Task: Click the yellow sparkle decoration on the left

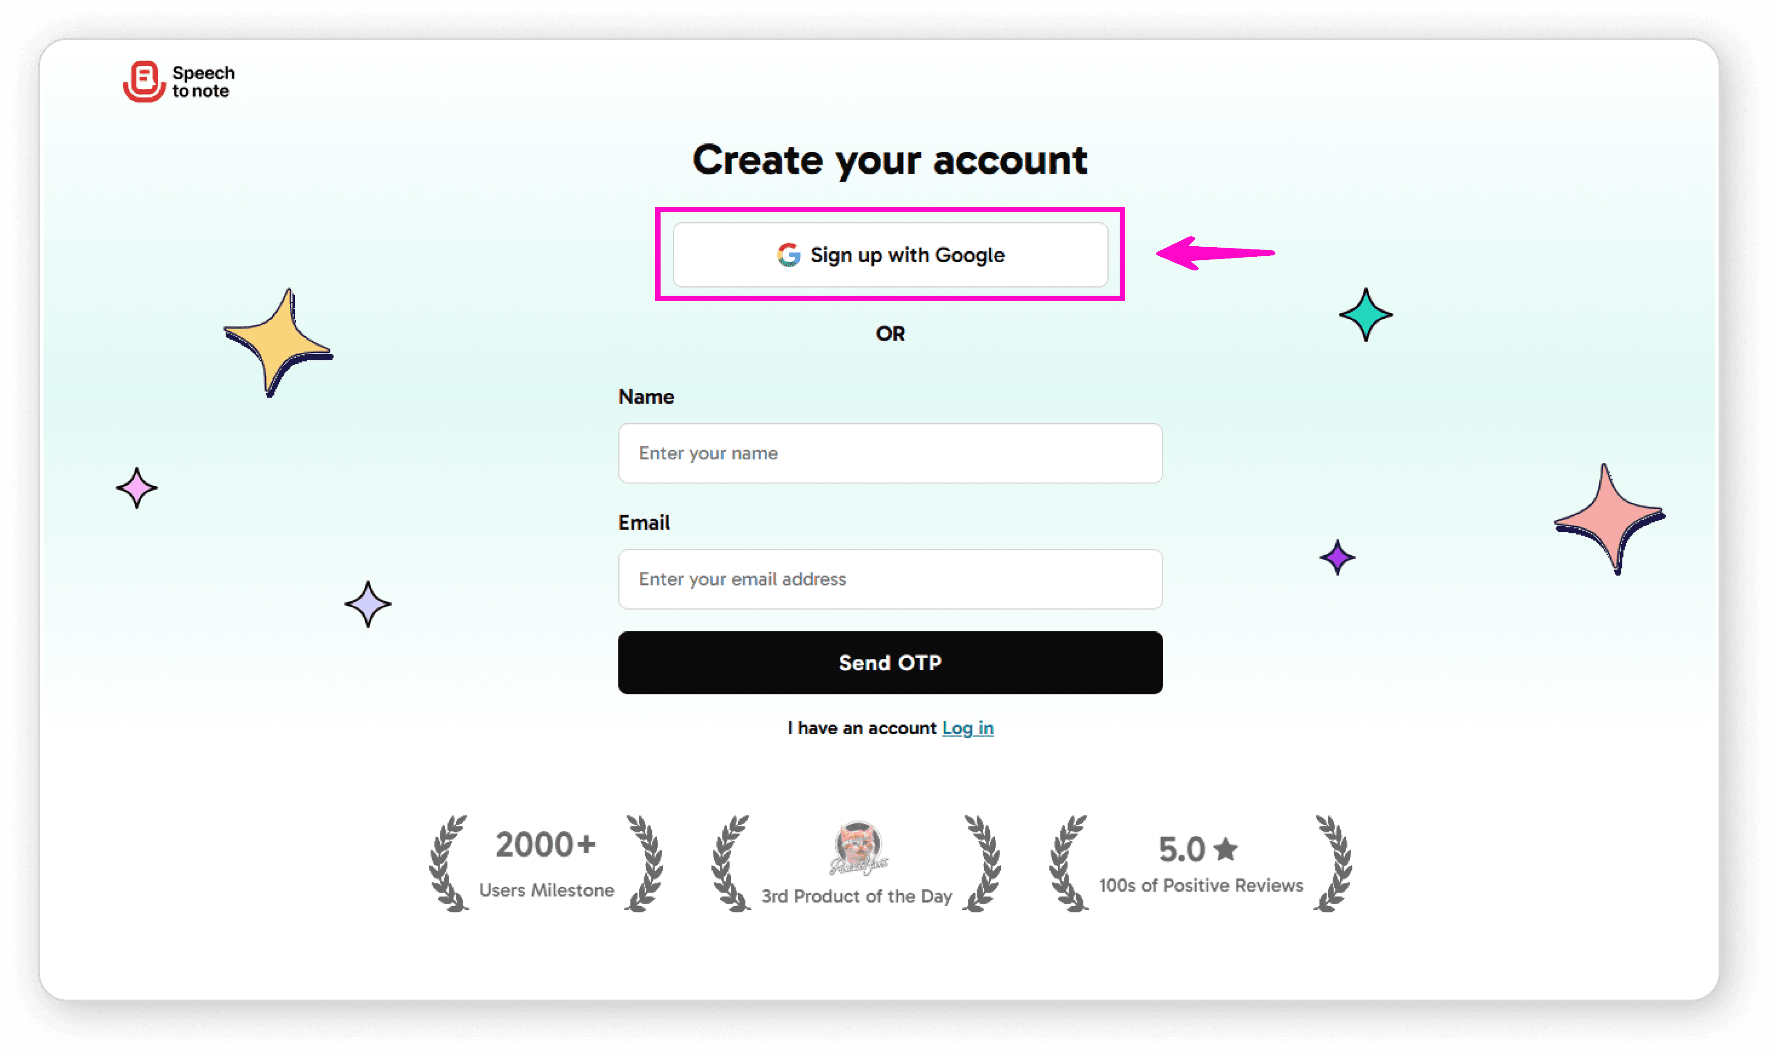Action: (279, 341)
